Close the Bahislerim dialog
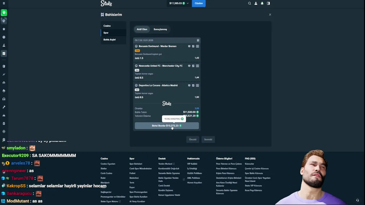This screenshot has width=365, height=205. pyautogui.click(x=270, y=15)
